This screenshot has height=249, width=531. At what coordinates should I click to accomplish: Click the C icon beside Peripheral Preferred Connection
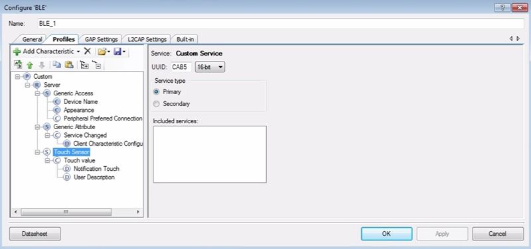tap(57, 119)
